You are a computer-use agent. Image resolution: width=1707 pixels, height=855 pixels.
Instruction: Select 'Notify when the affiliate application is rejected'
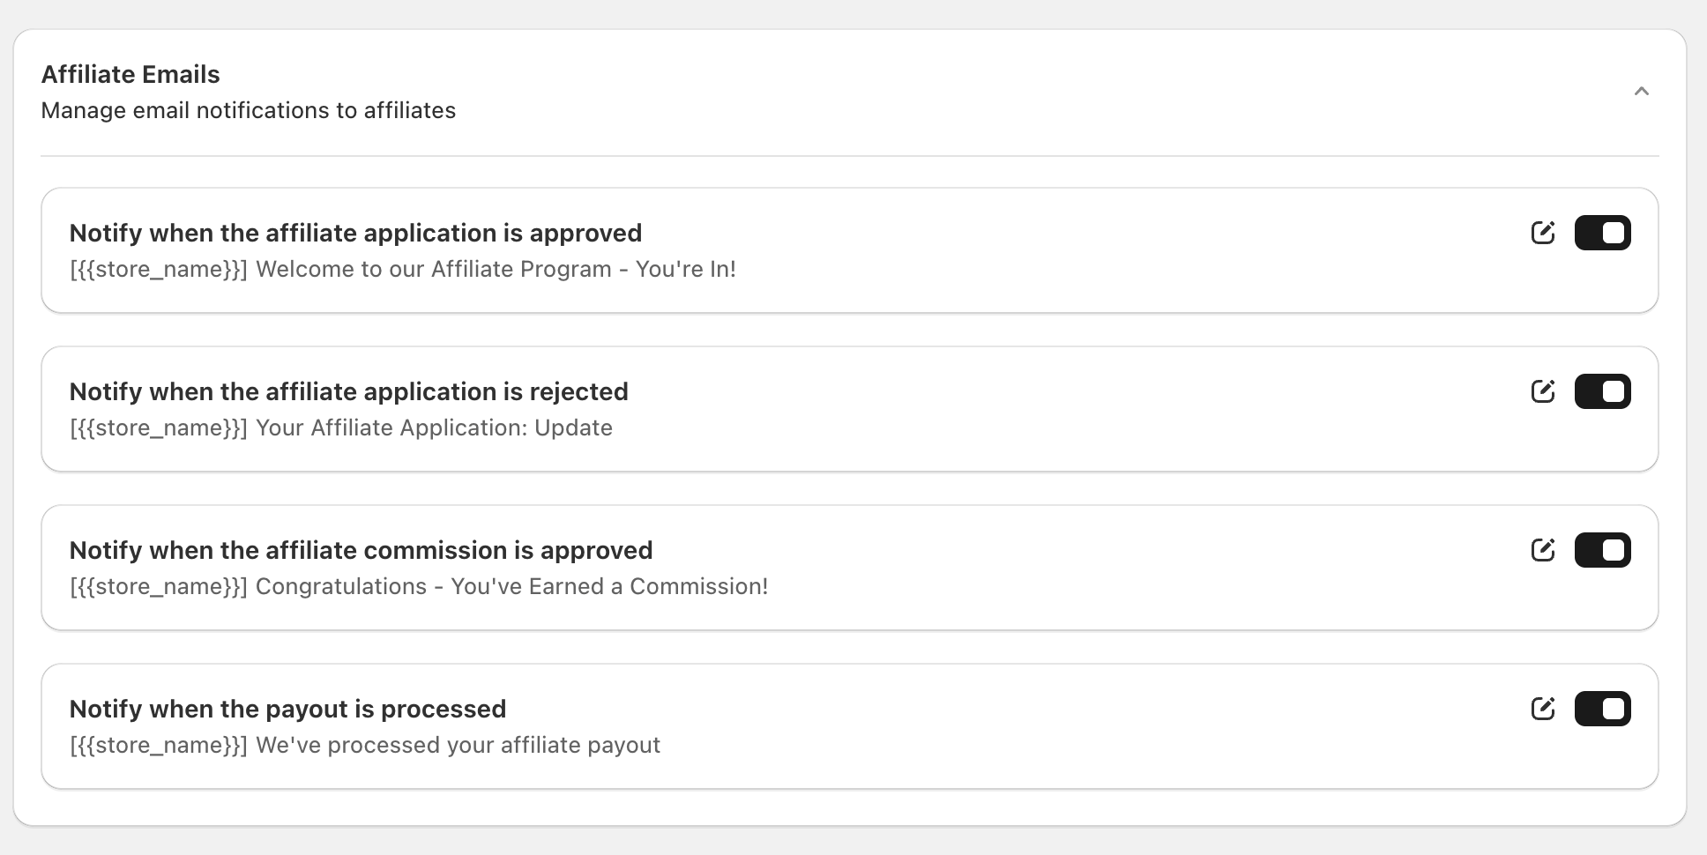[x=348, y=392]
